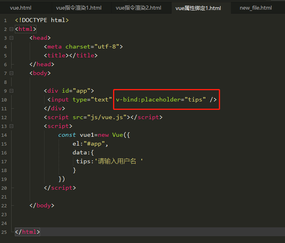285x243 pixels.
Task: Click the new Vue constructor call
Action: tap(114, 135)
